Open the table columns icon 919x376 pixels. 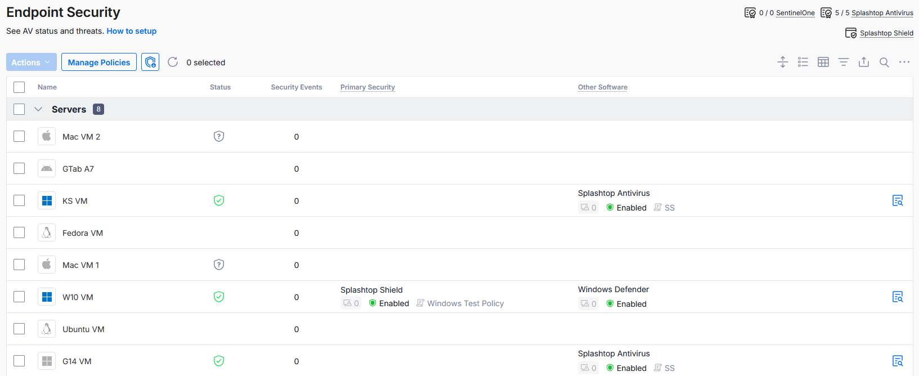pos(823,62)
